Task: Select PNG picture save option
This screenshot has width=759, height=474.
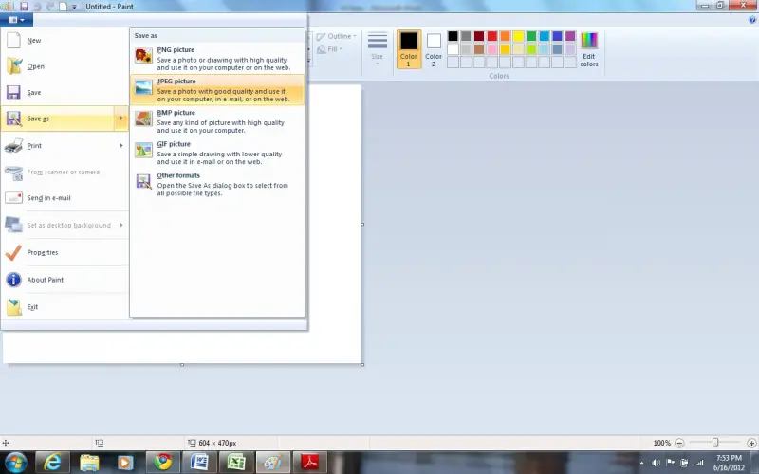Action: coord(217,59)
